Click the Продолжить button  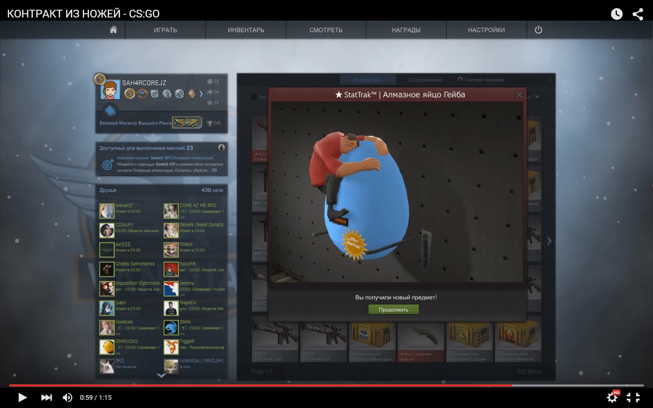394,310
